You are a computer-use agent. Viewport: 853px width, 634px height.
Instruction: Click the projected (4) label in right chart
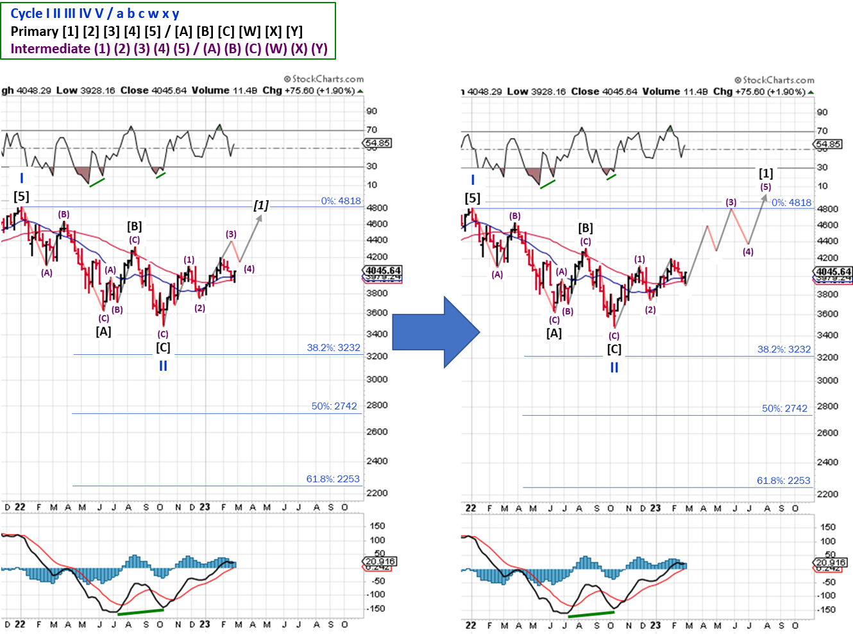coord(748,252)
